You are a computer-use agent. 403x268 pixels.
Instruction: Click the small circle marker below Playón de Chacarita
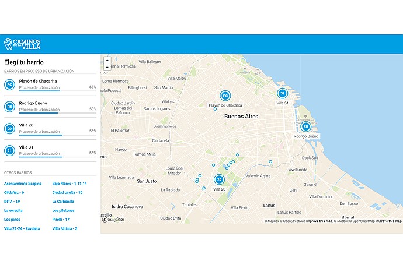tap(215, 110)
